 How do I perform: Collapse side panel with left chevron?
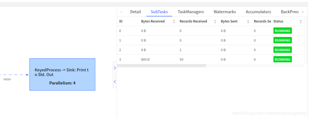(115, 82)
